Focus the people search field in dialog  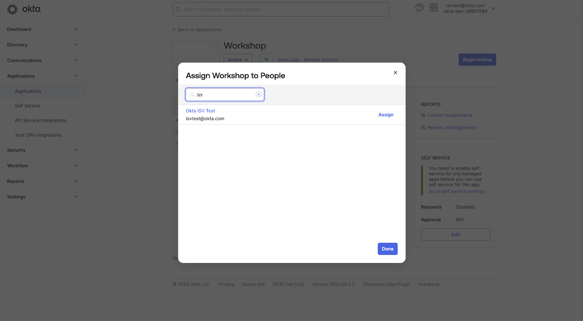225,94
